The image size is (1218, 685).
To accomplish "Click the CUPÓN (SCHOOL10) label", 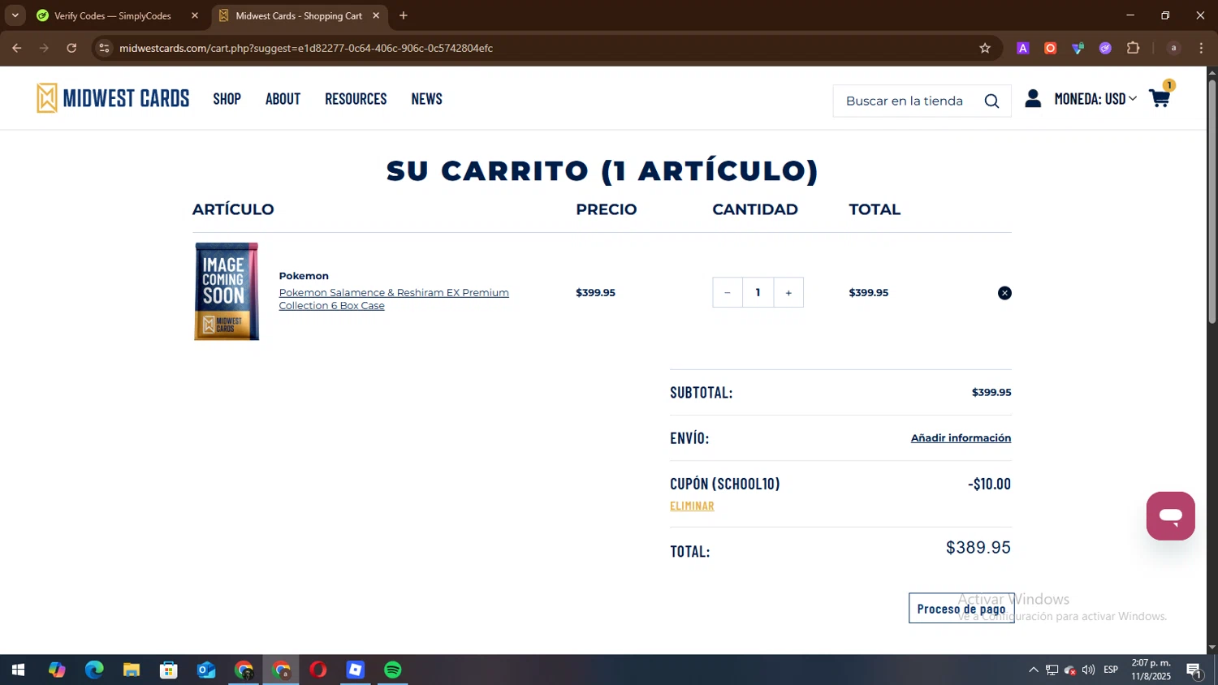I will click(x=724, y=484).
